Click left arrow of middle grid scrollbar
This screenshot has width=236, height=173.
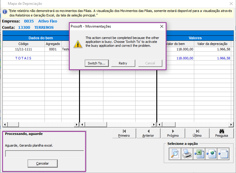pyautogui.click(x=82, y=124)
